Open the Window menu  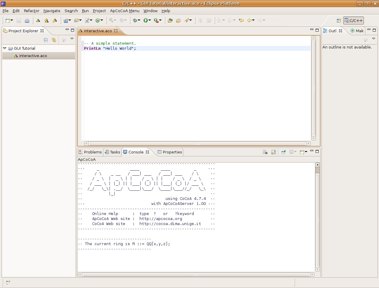coord(150,11)
